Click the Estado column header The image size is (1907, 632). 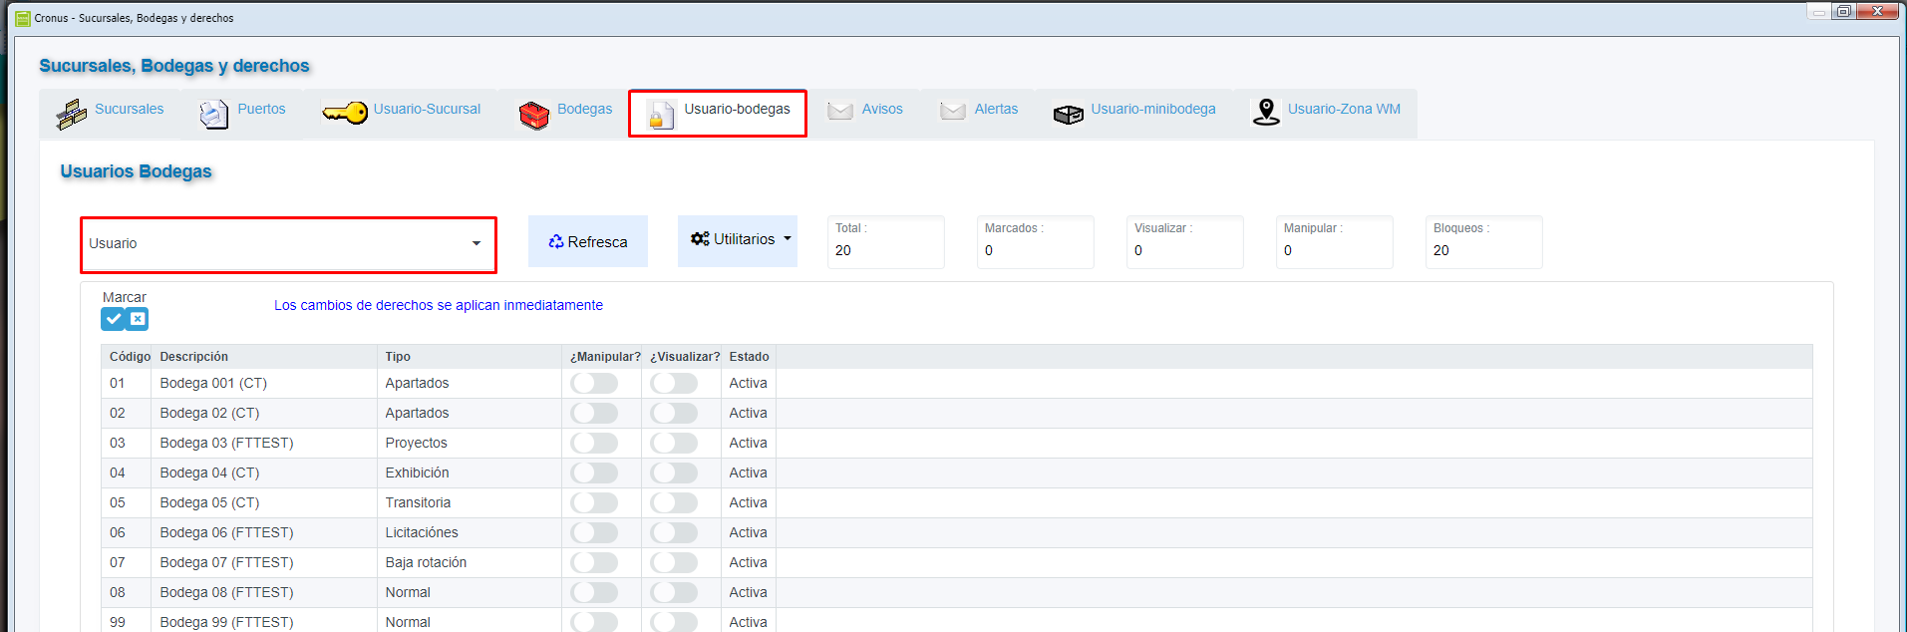pos(749,357)
